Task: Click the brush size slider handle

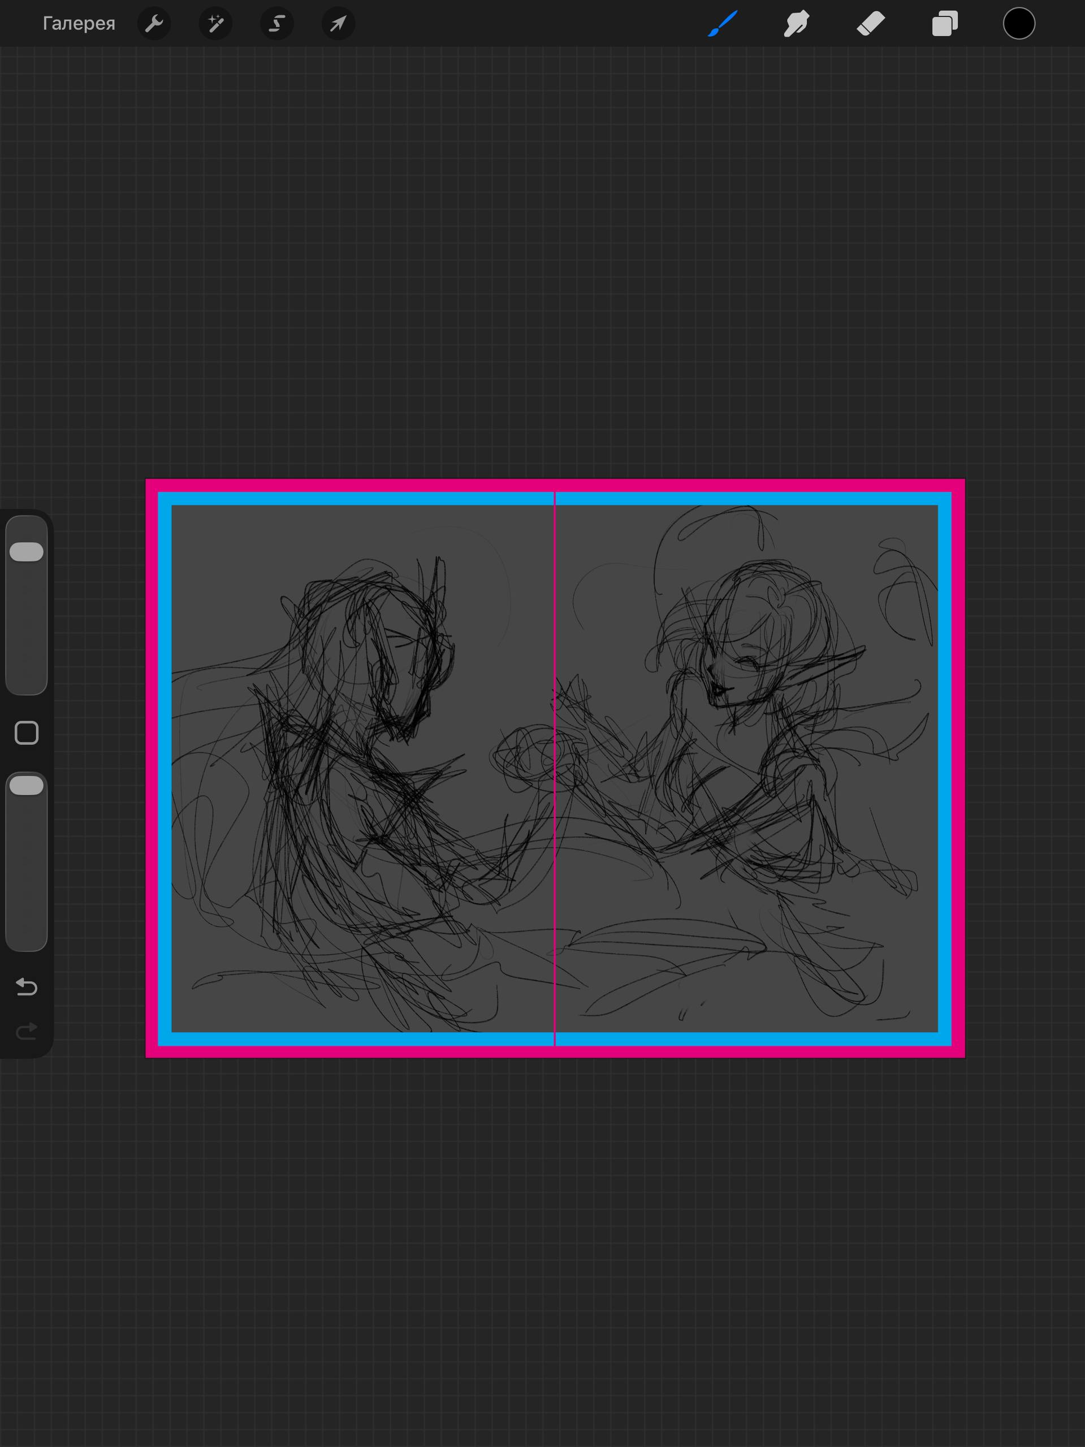Action: click(x=27, y=552)
